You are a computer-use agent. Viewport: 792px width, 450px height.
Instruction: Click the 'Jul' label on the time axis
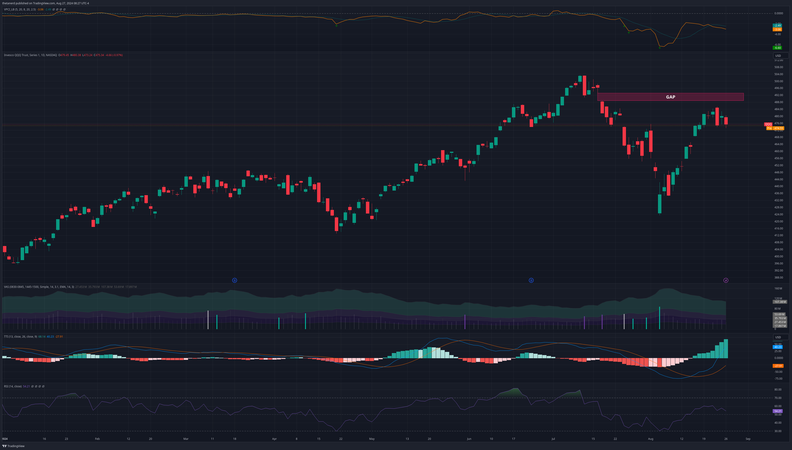(553, 439)
